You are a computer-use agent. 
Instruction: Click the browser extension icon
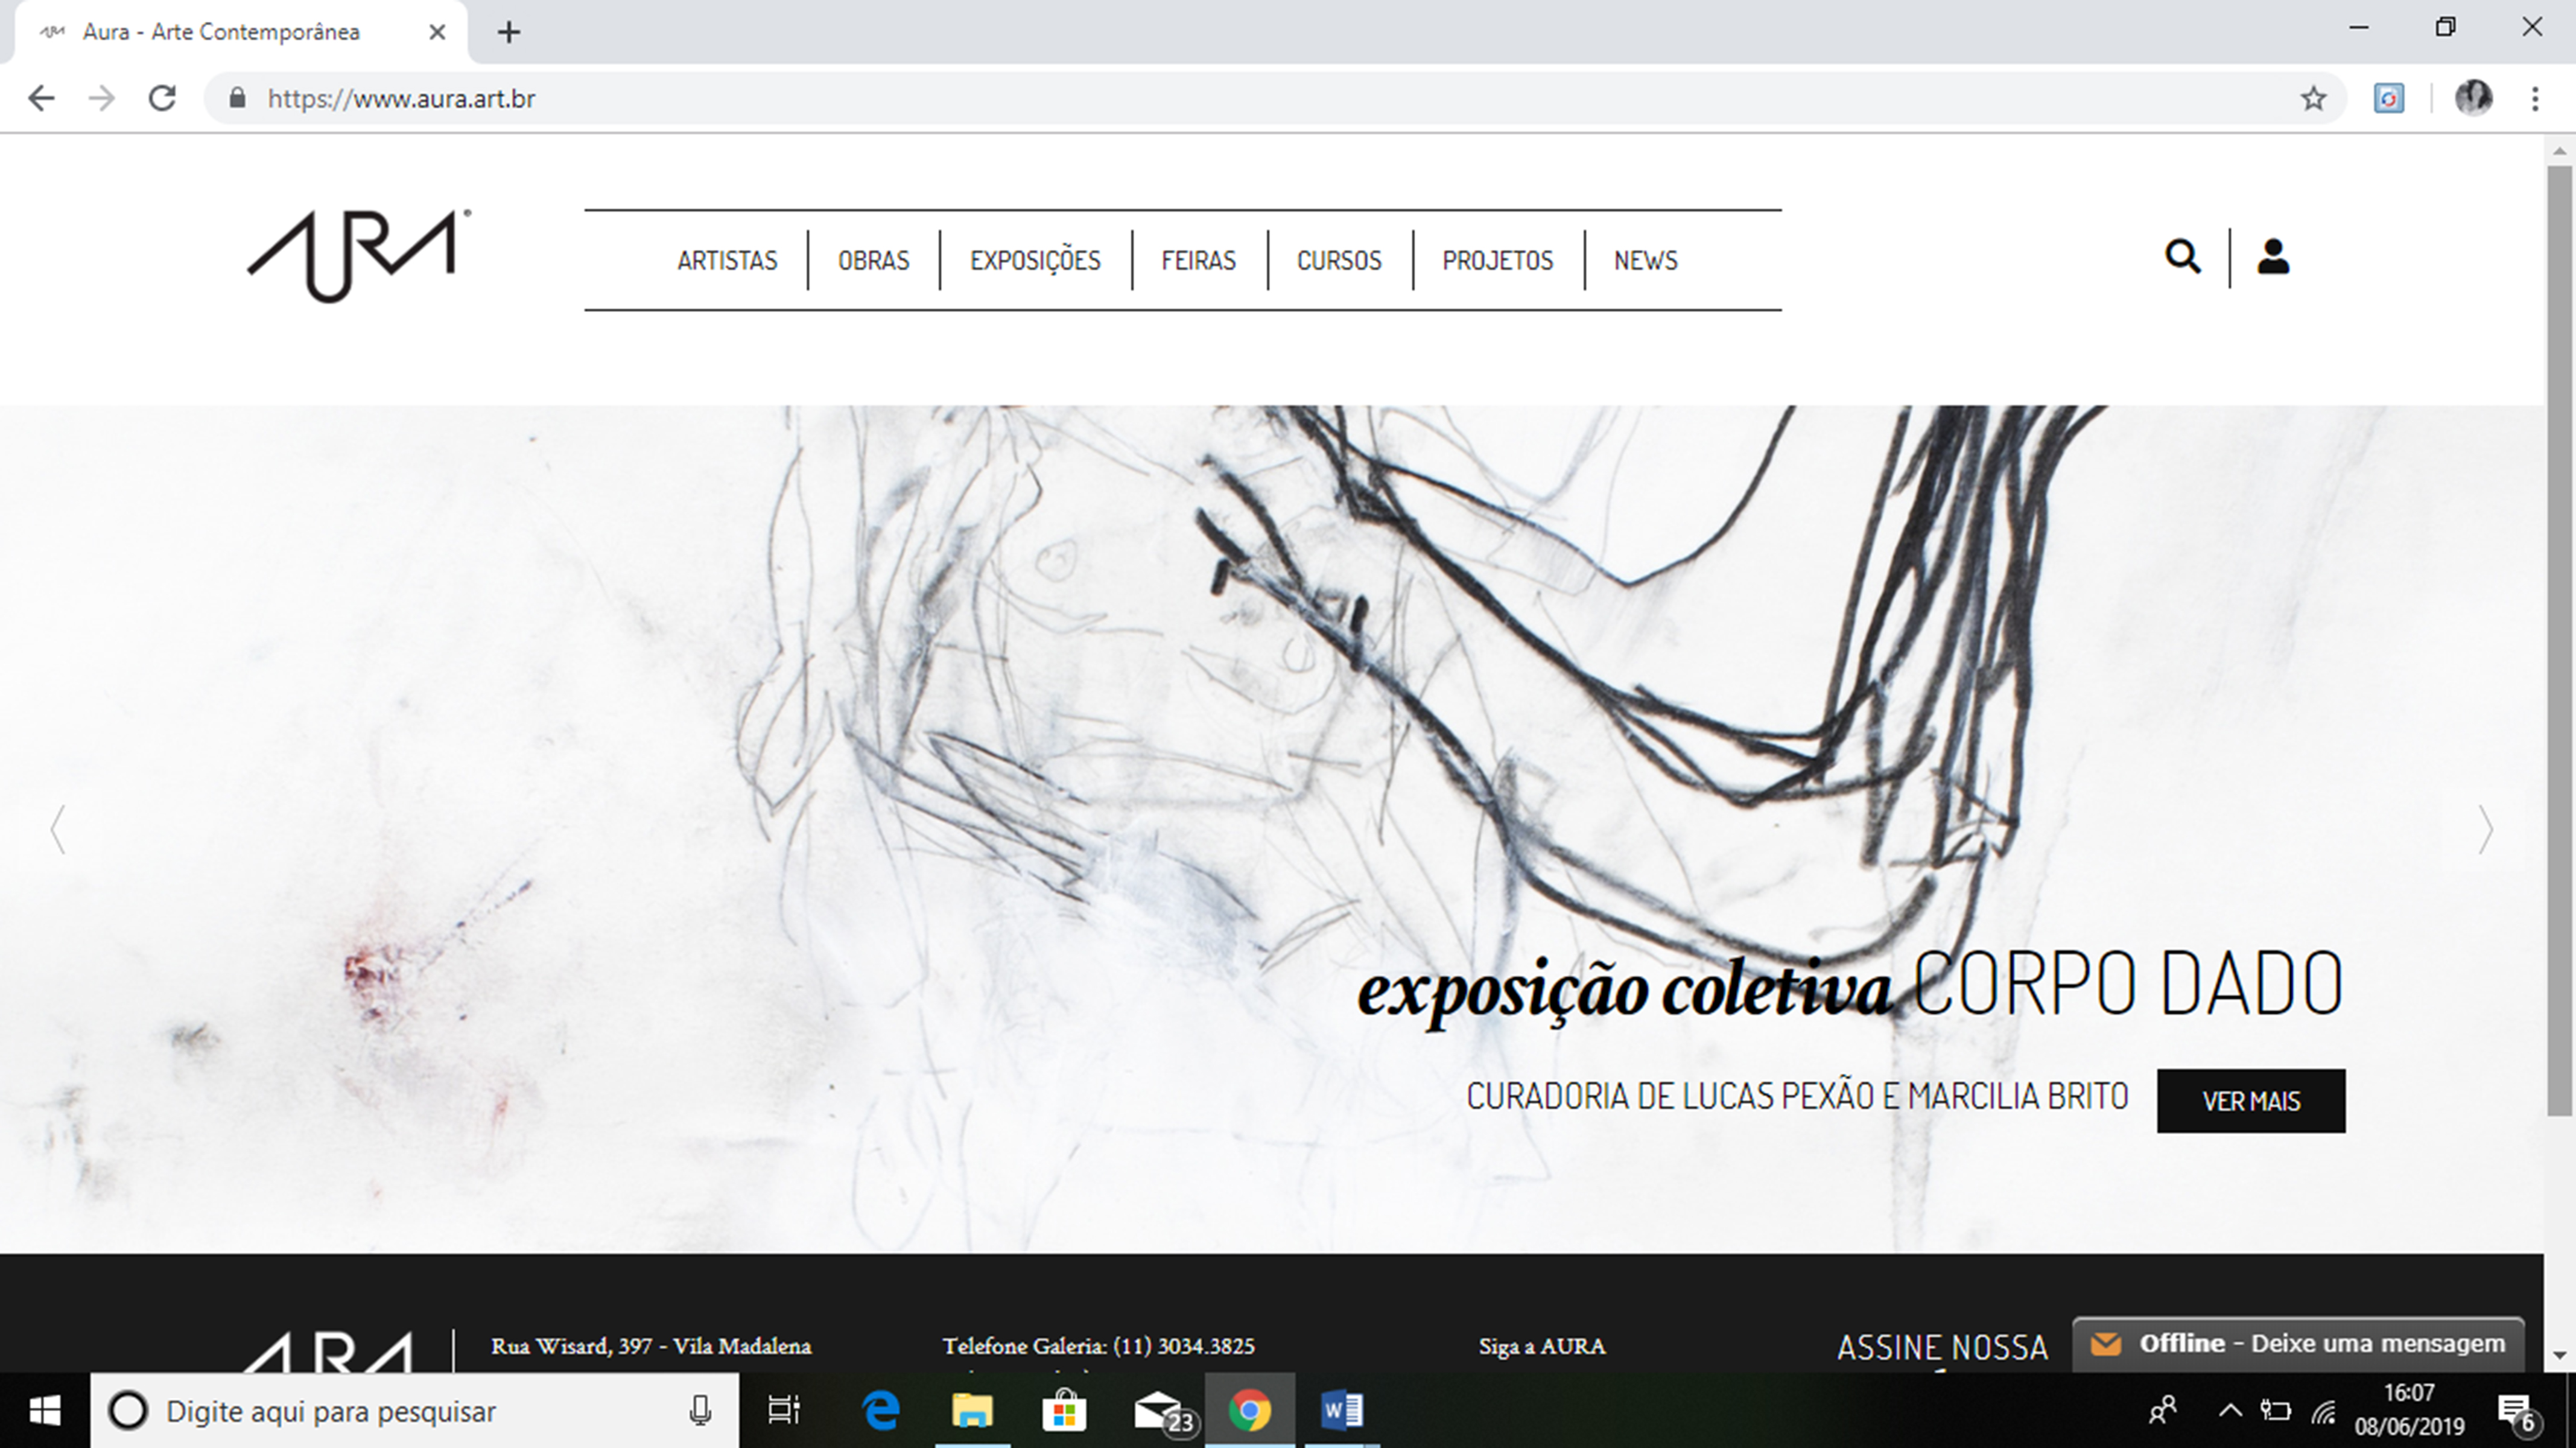(x=2388, y=98)
